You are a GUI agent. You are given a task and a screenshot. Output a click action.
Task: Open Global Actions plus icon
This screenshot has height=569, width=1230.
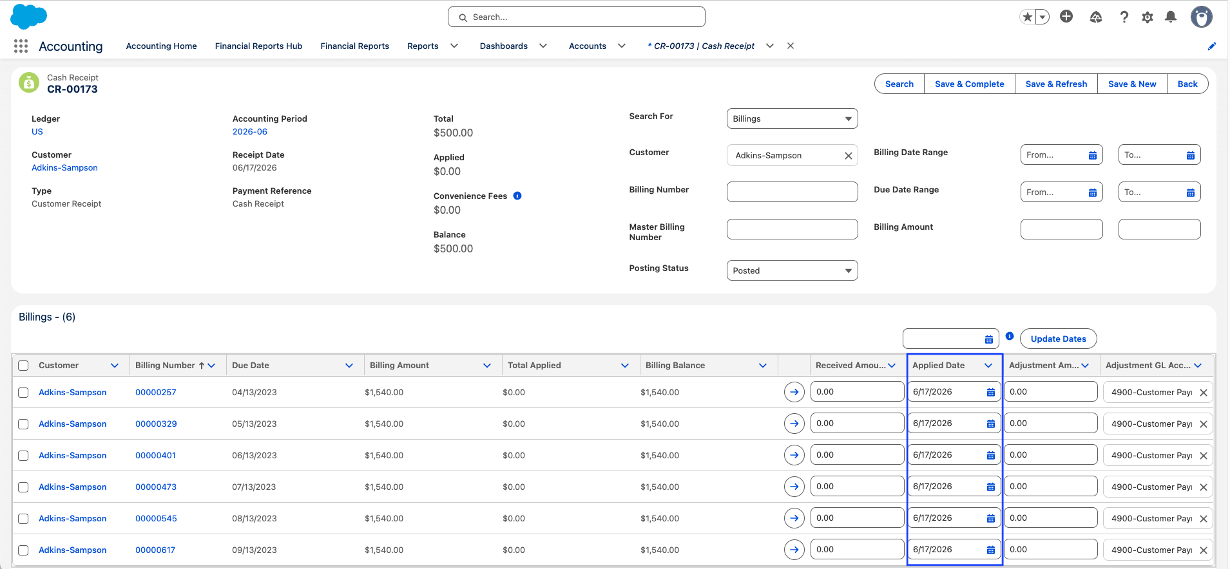[1066, 17]
